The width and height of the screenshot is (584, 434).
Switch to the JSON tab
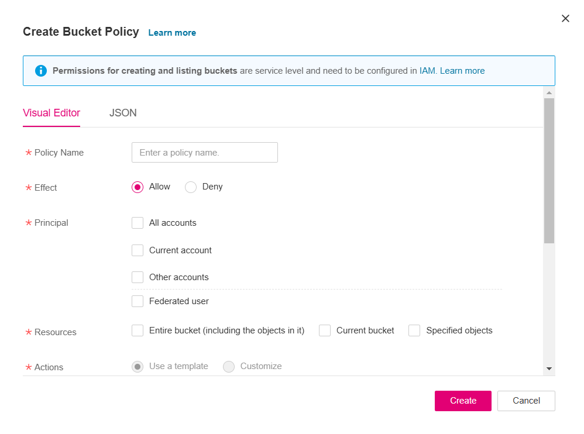point(123,113)
